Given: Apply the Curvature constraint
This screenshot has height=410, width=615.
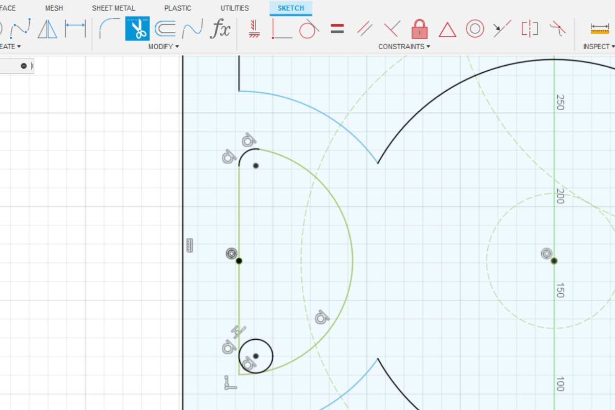Looking at the screenshot, I should coord(557,28).
